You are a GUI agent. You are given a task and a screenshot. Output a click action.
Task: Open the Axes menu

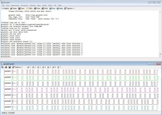tap(40, 5)
